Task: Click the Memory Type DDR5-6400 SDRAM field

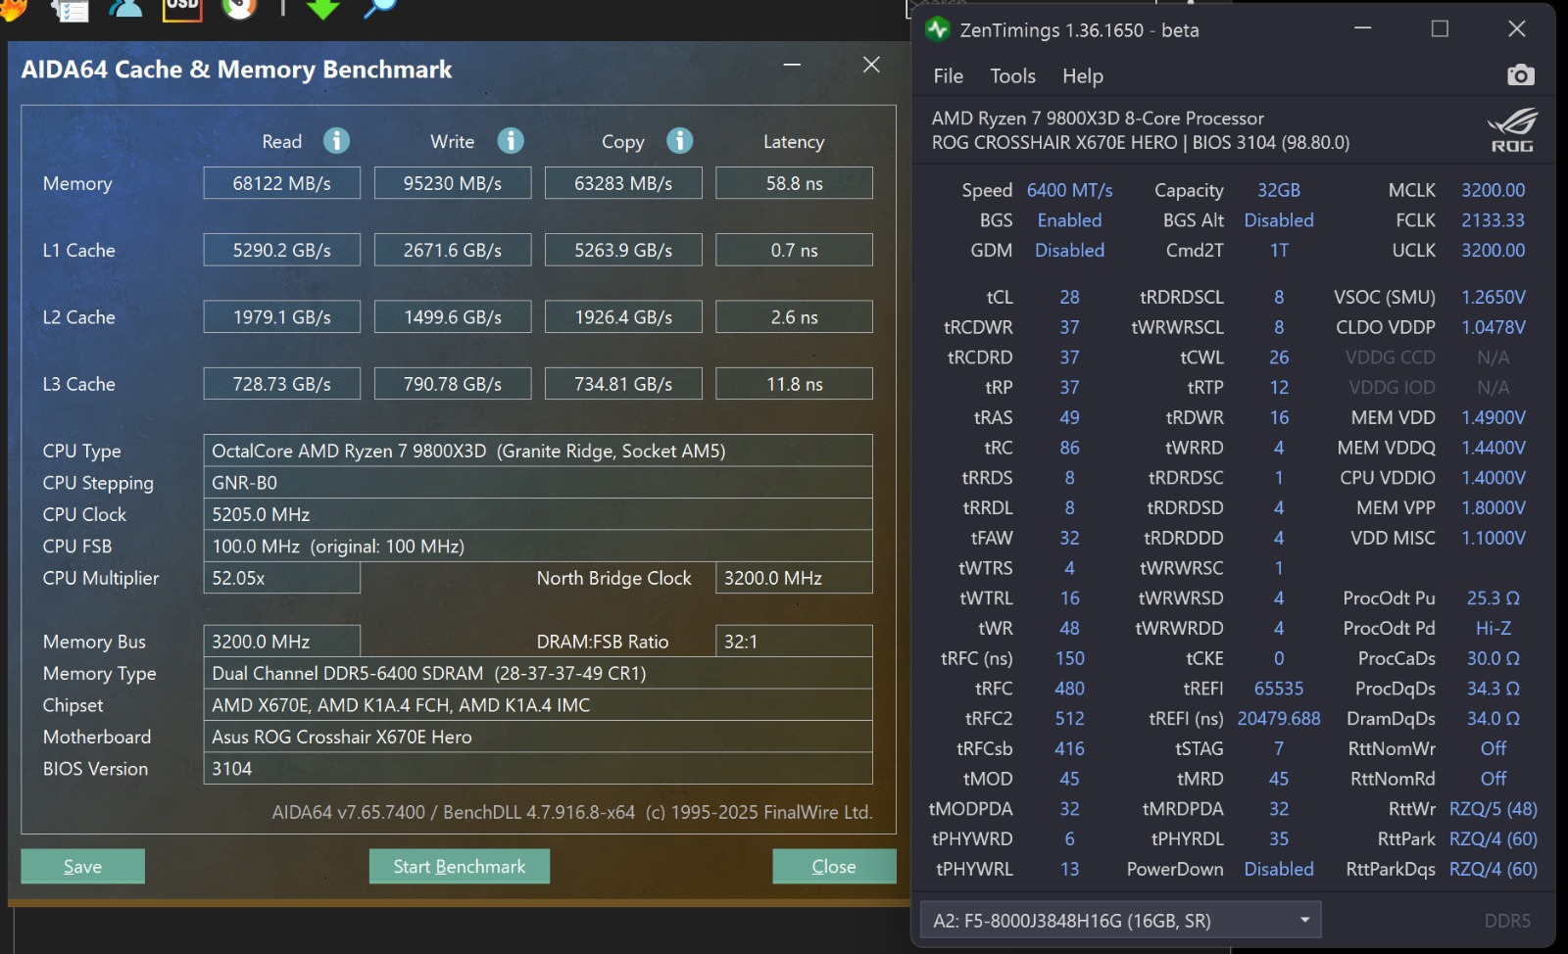Action: click(x=538, y=674)
